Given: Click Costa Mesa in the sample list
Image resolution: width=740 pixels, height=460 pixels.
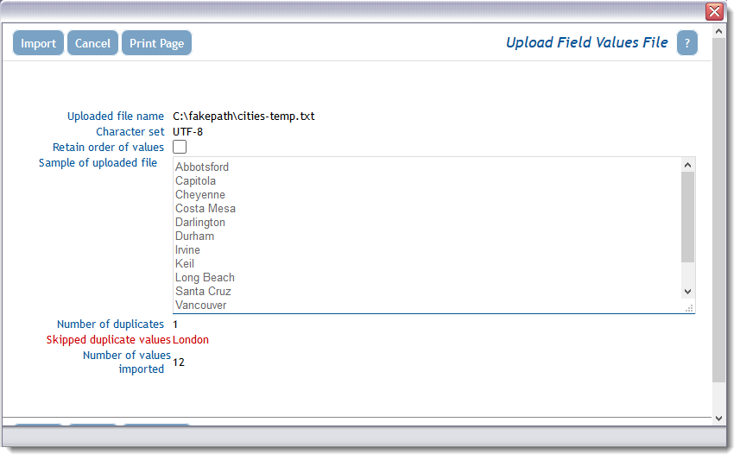Looking at the screenshot, I should point(206,209).
